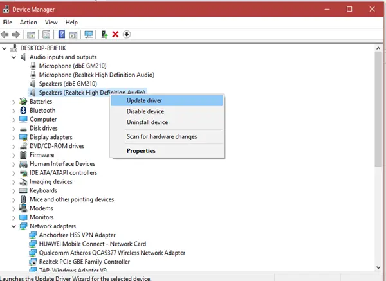This screenshot has height=281, width=386.
Task: Open the View menu
Action: [x=51, y=23]
